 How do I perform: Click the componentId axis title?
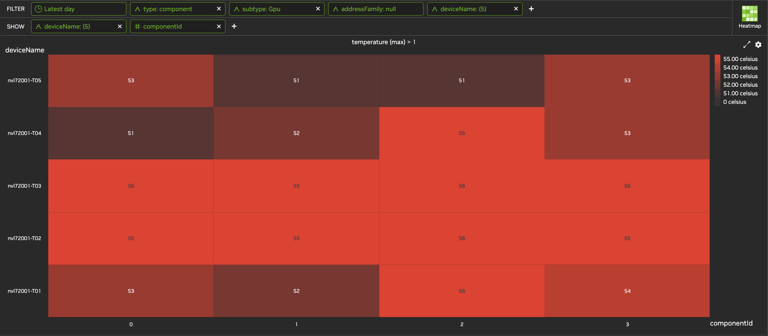tap(731, 323)
